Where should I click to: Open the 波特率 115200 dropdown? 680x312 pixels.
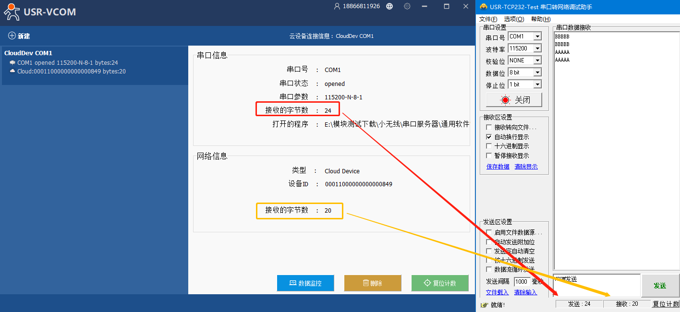pyautogui.click(x=537, y=48)
